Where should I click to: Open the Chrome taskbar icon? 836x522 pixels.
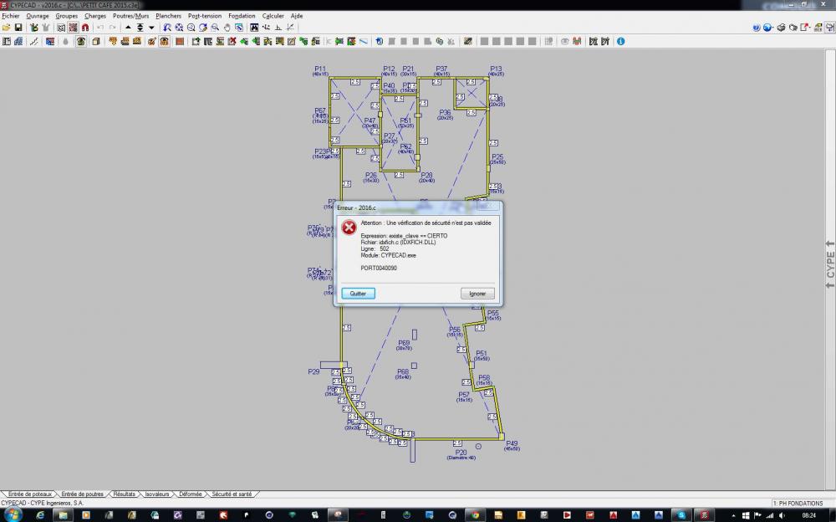[x=475, y=515]
